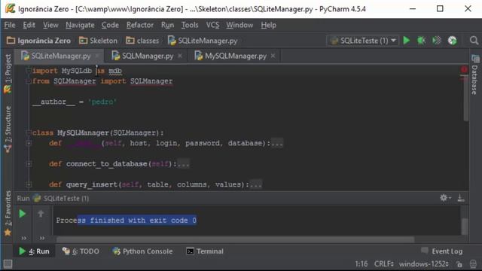Screen dimensions: 482x271
Task: Open the VCS menu
Action: point(212,25)
